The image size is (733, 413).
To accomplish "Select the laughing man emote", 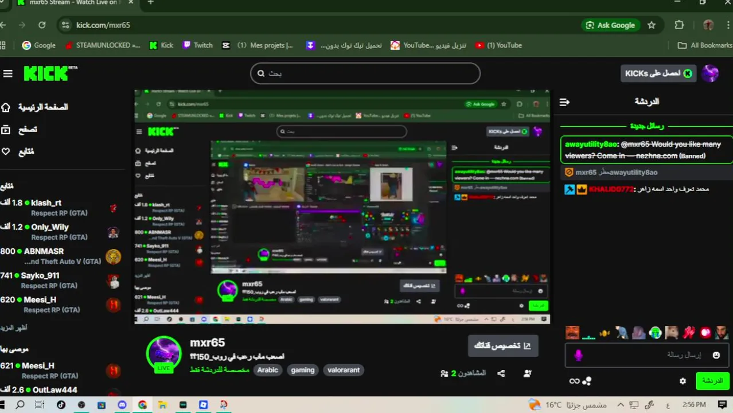I will coord(572,332).
